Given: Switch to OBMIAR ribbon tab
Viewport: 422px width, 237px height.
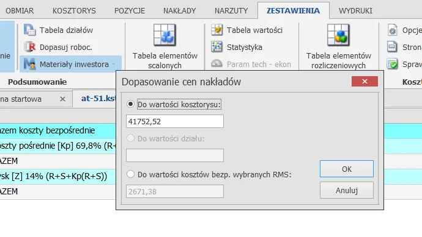Looking at the screenshot, I should [x=20, y=11].
